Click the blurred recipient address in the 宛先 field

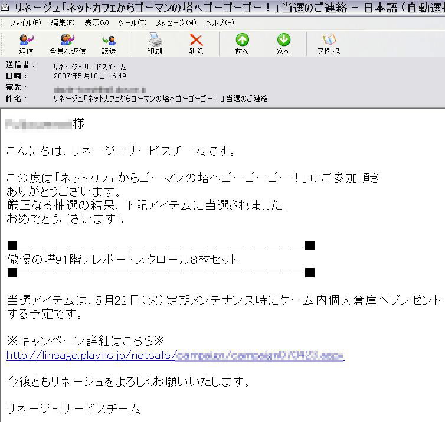click(100, 89)
